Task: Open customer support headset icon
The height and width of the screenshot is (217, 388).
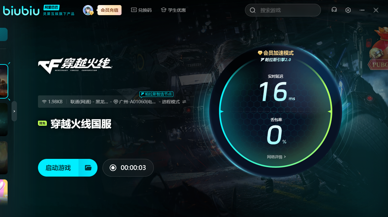Action: click(334, 10)
